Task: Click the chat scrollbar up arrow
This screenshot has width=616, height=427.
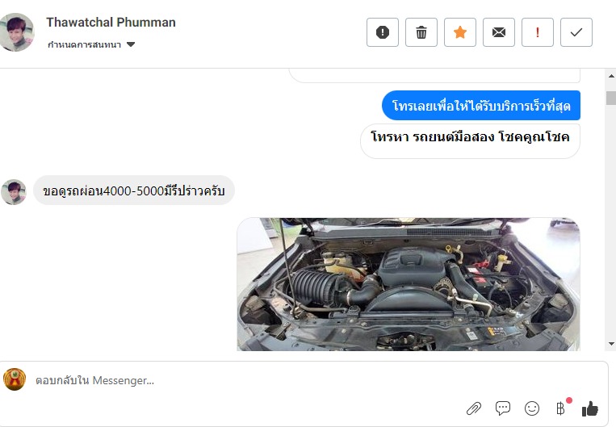Action: (611, 76)
